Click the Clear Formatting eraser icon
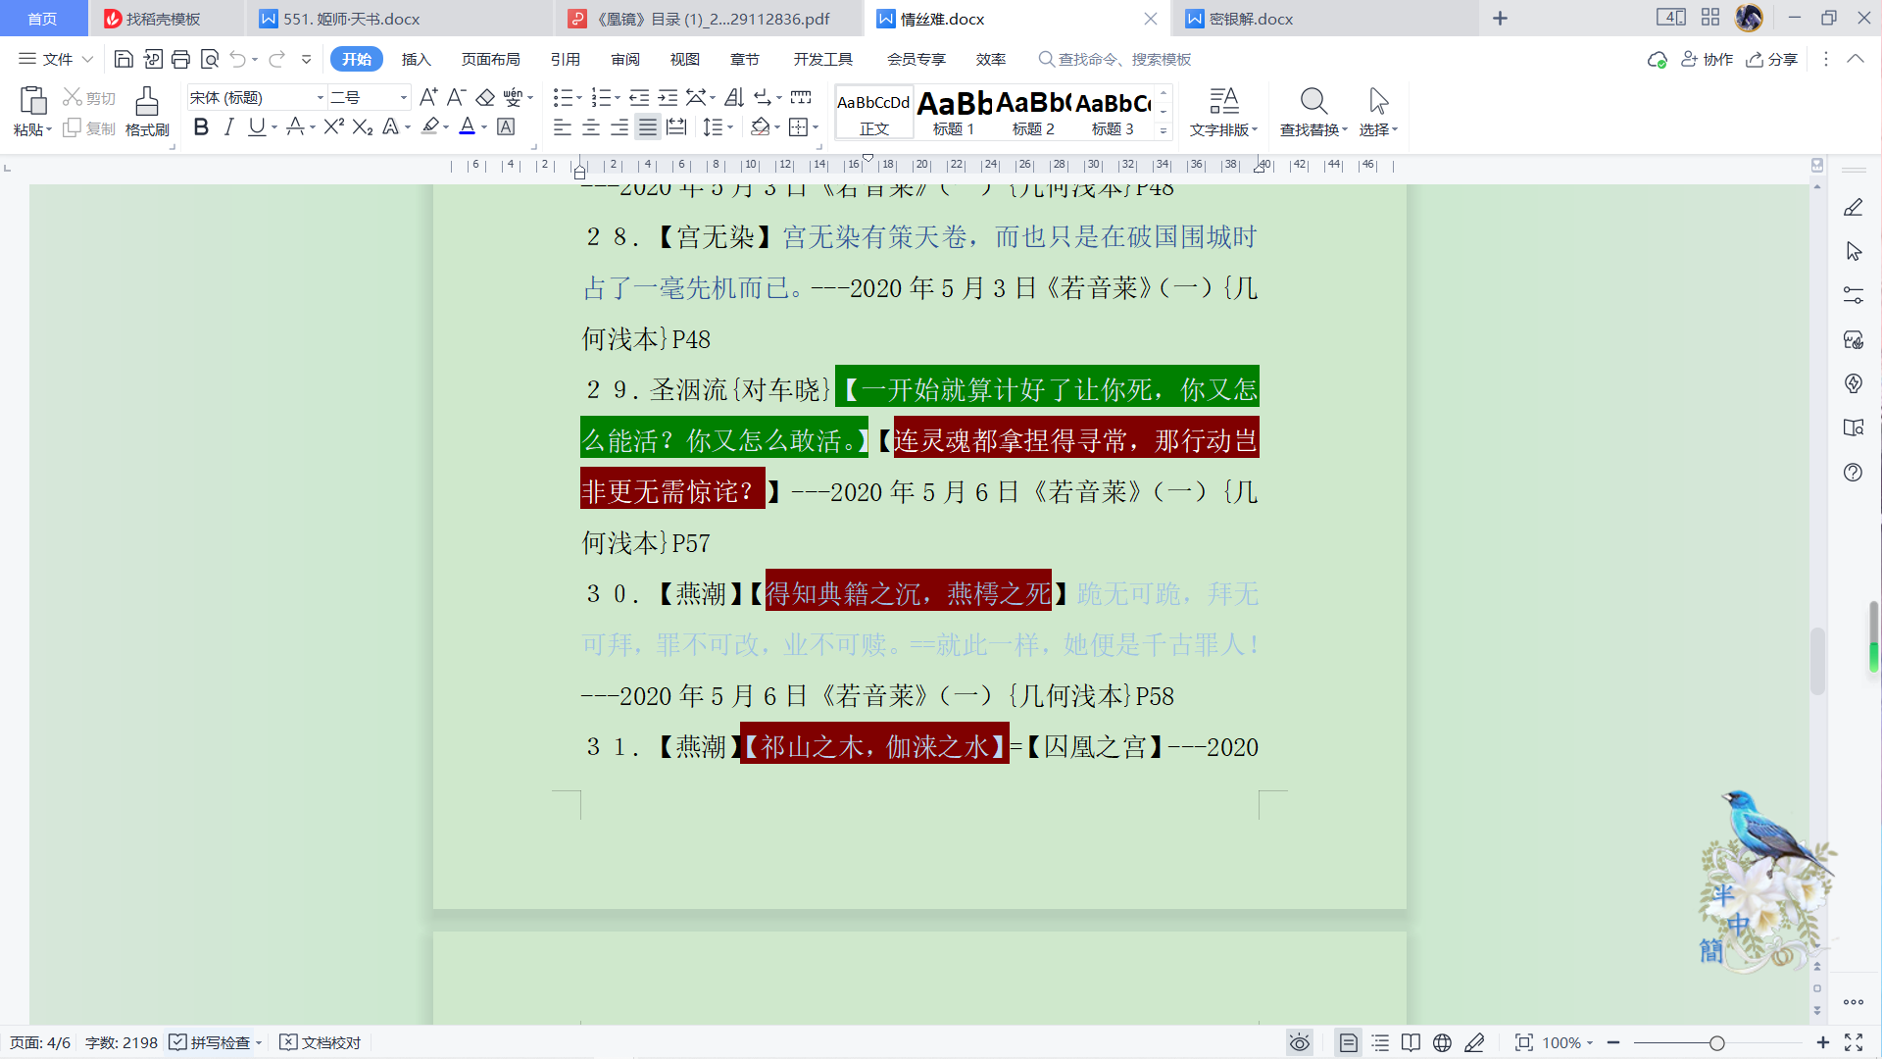Image resolution: width=1882 pixels, height=1059 pixels. 485,97
